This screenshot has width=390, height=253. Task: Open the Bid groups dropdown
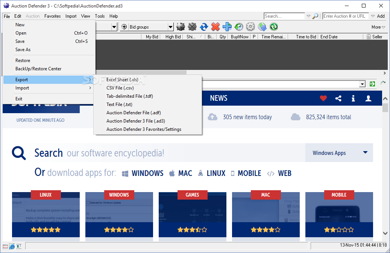[170, 27]
